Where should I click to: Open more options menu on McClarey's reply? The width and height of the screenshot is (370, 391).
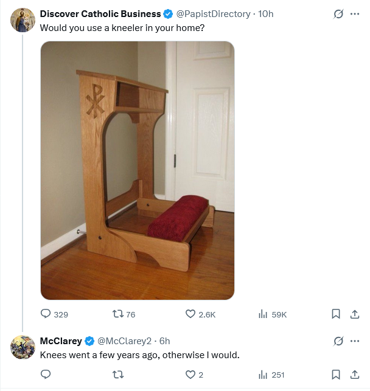355,341
